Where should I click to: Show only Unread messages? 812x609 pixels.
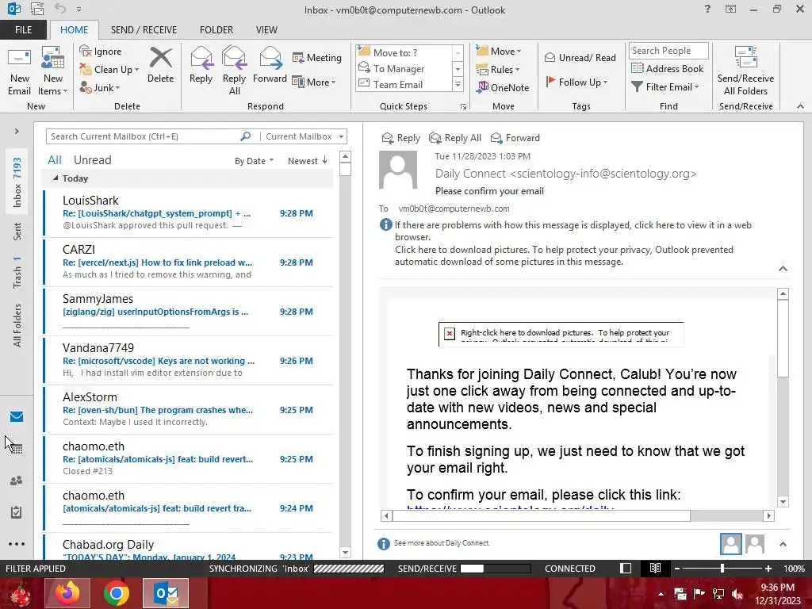92,160
